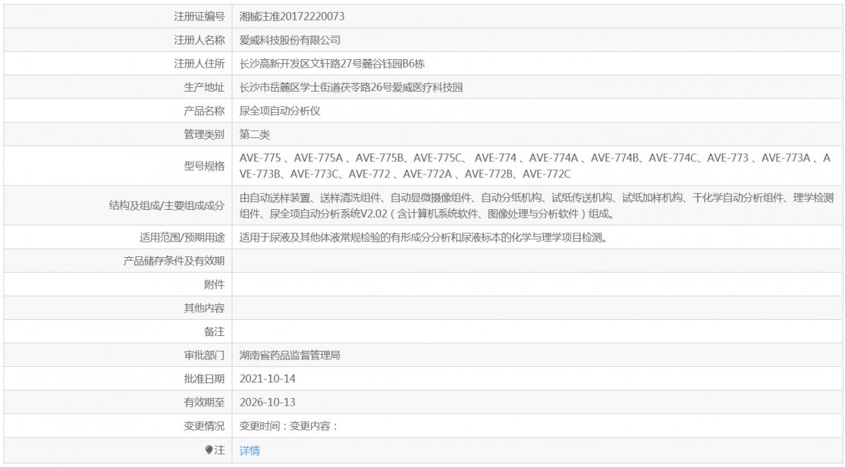Click the bullet icon beside 注
845x467 pixels.
point(209,449)
